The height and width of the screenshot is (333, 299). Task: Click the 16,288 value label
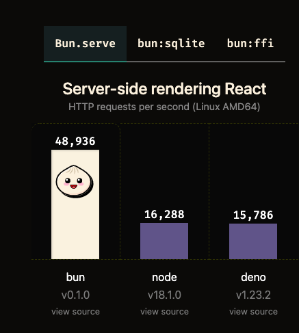tap(164, 215)
